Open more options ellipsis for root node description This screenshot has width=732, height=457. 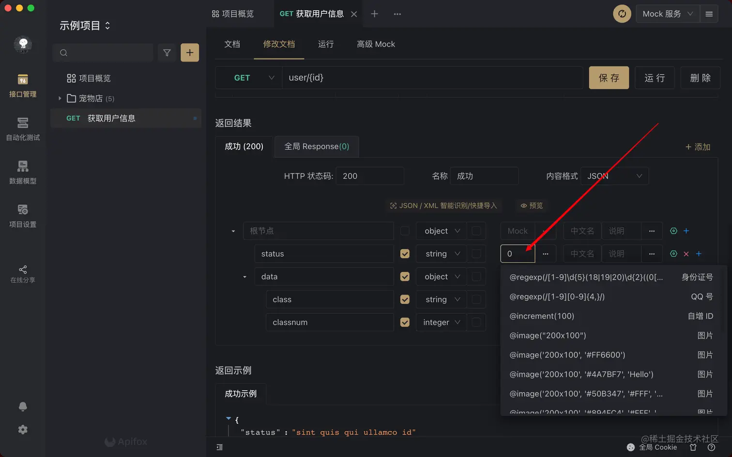click(x=652, y=231)
